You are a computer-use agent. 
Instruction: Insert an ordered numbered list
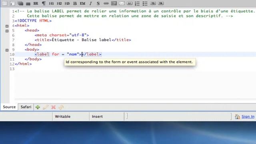click(x=137, y=4)
